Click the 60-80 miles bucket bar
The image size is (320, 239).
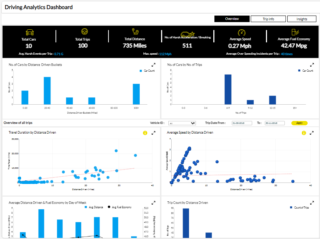click(x=92, y=101)
